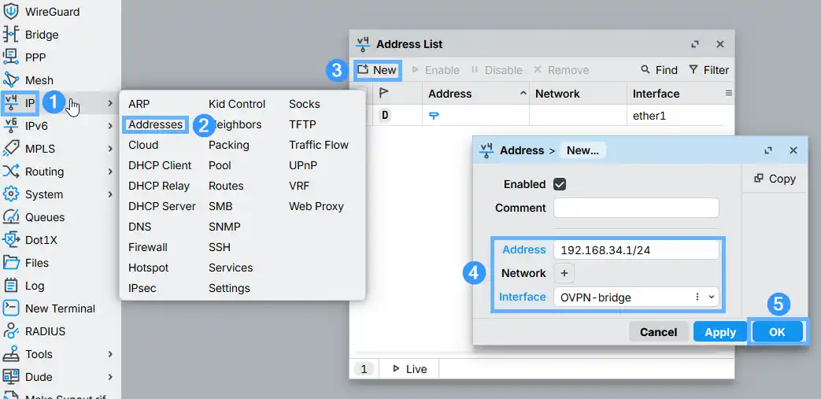Choose Firewall in IP submenu
Screen dimensions: 821x399
point(148,247)
